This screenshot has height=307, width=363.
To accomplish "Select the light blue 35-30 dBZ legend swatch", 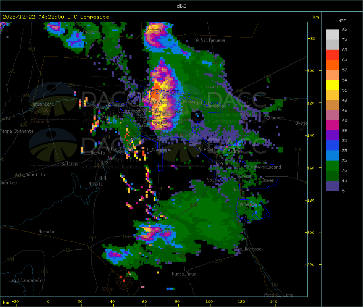I will coord(332,156).
